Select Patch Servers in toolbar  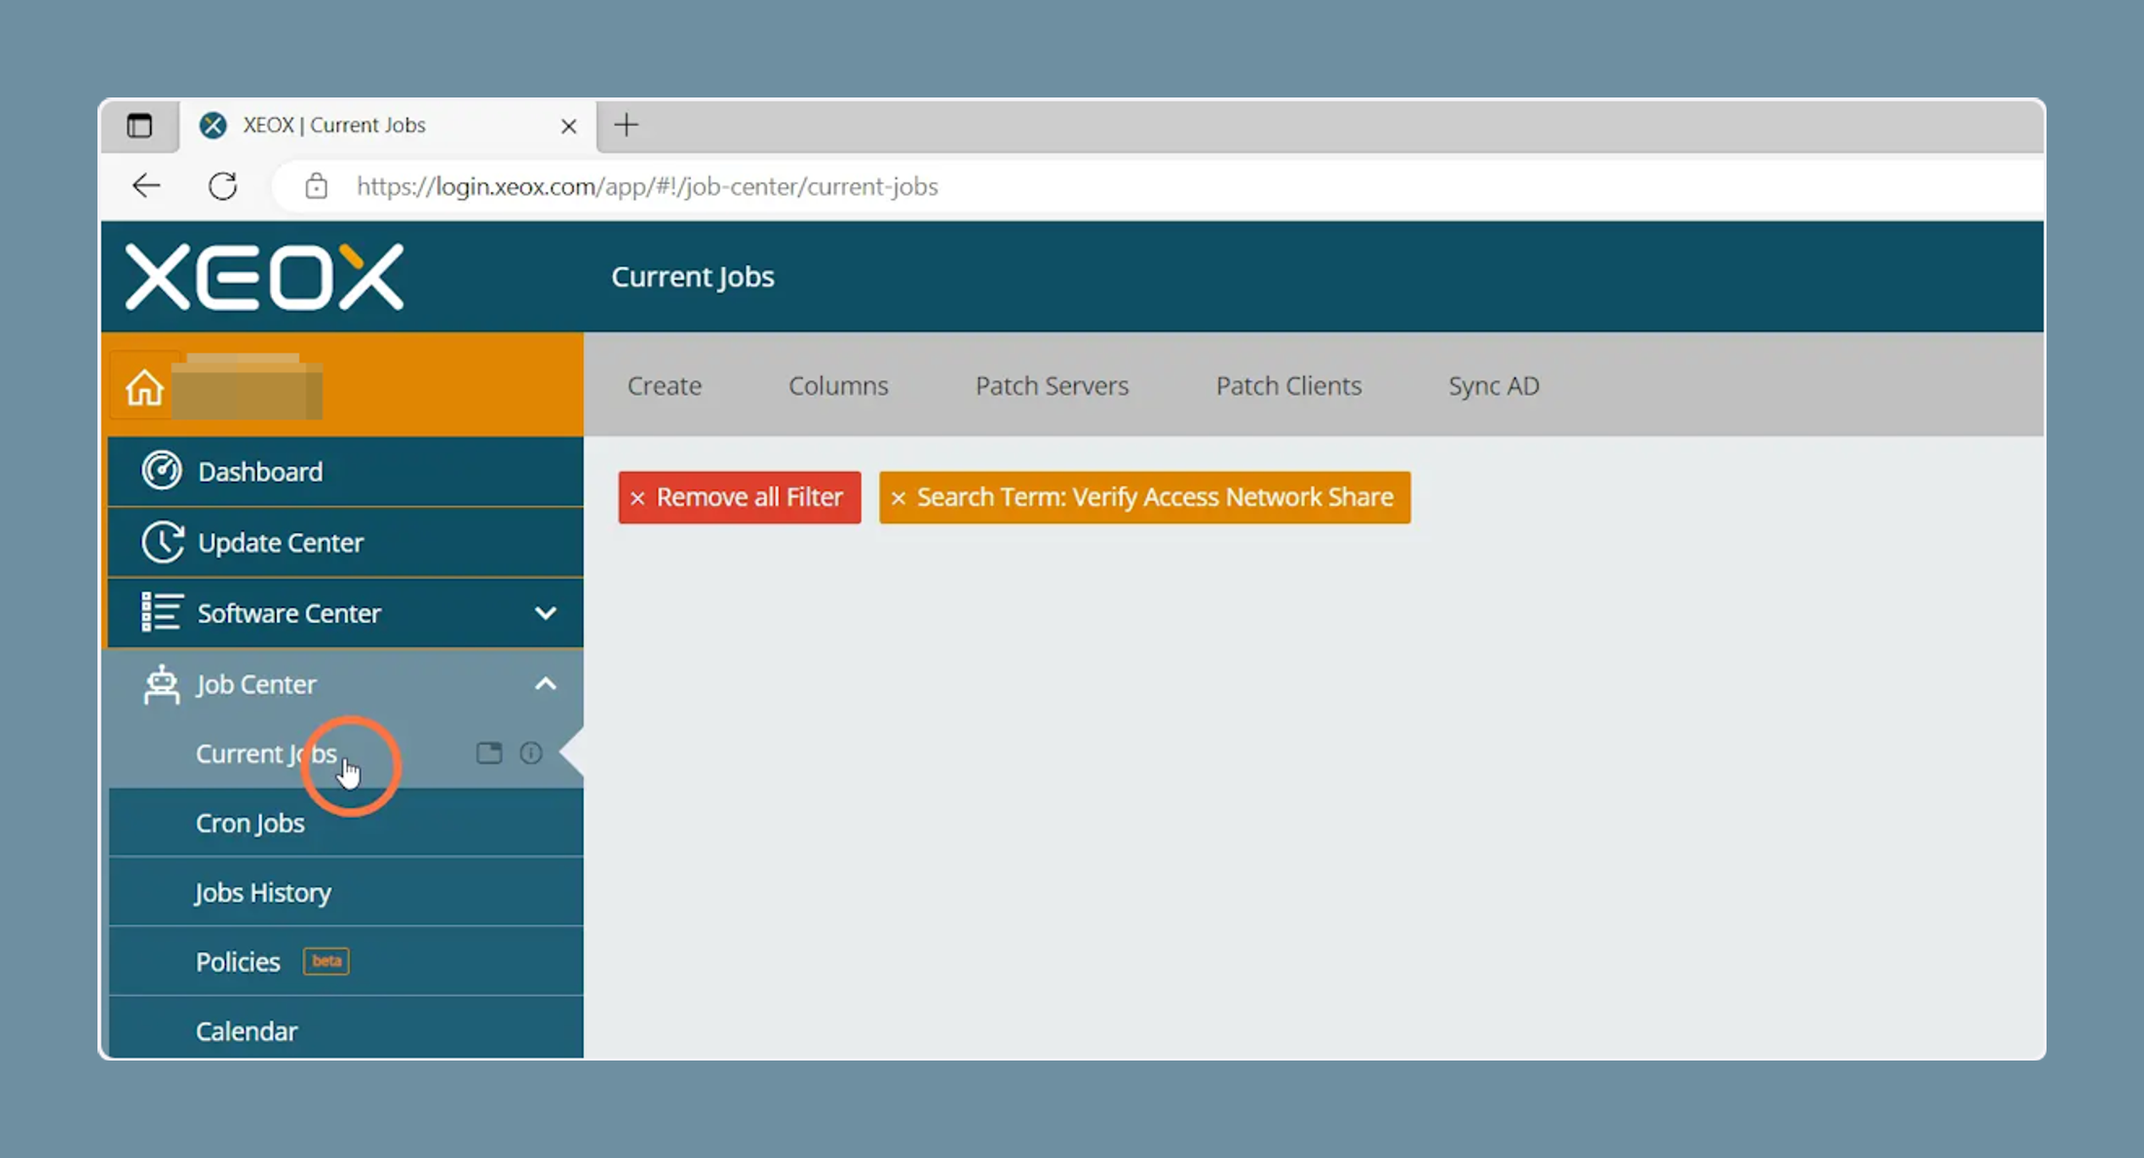pos(1052,385)
